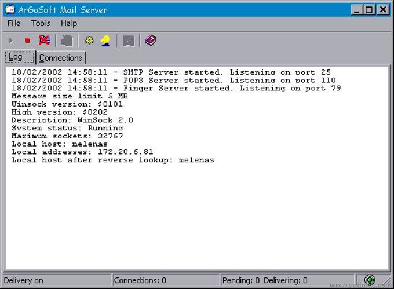394x289 pixels.
Task: Minimize the ArGoSoft Mail Server window
Action: (356, 10)
